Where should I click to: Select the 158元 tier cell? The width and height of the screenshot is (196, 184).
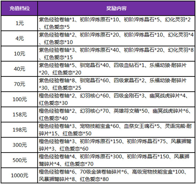pos(19,115)
